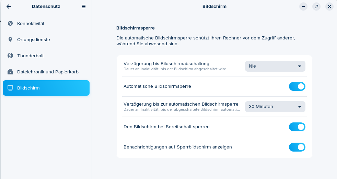The image size is (337, 179).
Task: Click the description starting 'Die automatische Bildschirmsperre schützt'
Action: coord(206,41)
